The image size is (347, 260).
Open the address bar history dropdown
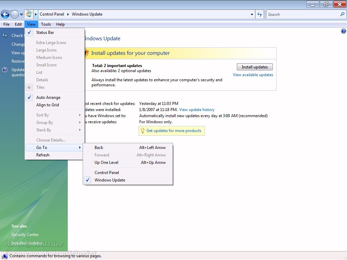coord(252,14)
